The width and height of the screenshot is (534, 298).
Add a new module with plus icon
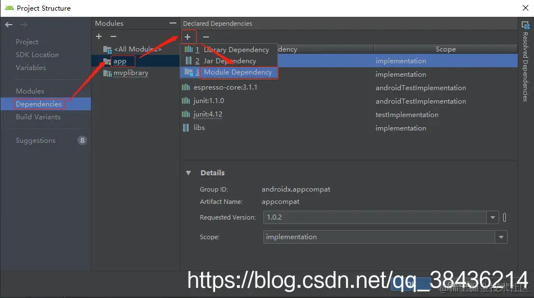point(99,36)
